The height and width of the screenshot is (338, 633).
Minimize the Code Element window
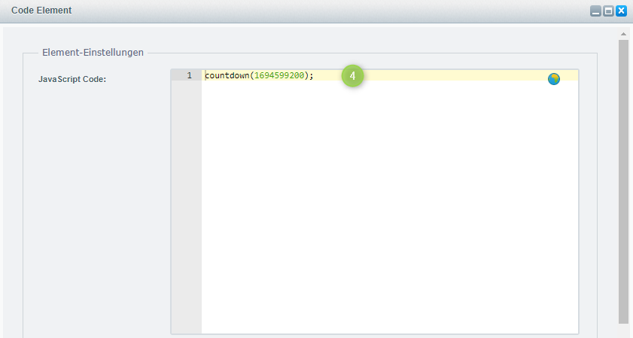[x=595, y=11]
